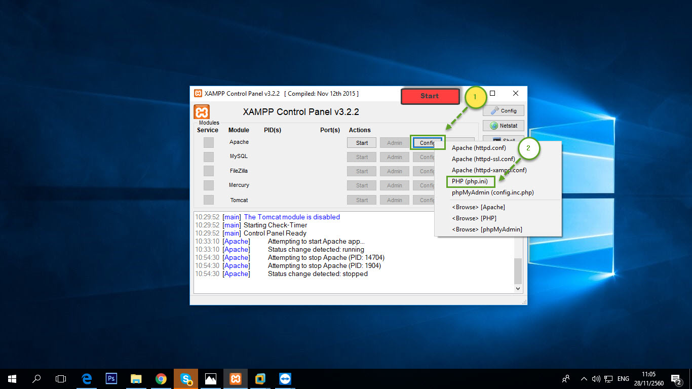Toggle the Tomcat service checkbox
Image resolution: width=692 pixels, height=389 pixels.
coord(209,200)
